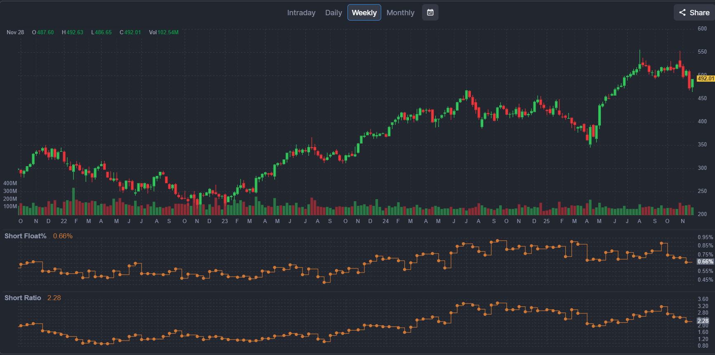Click the high price value 492.63

point(75,32)
